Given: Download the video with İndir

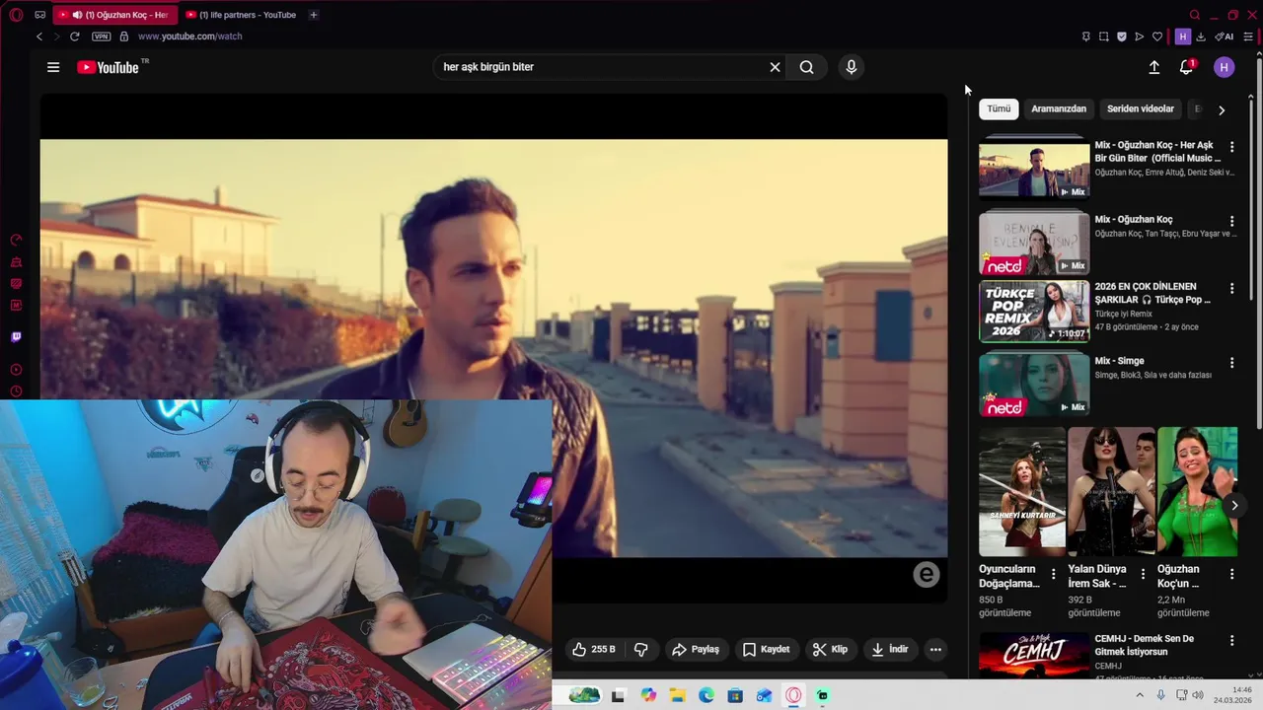Looking at the screenshot, I should click(x=889, y=649).
